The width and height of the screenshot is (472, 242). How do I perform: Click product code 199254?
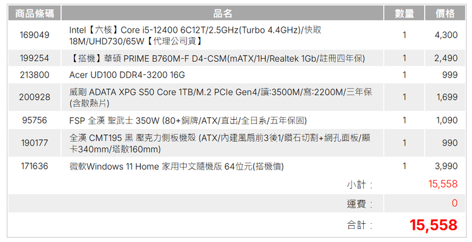pyautogui.click(x=34, y=58)
